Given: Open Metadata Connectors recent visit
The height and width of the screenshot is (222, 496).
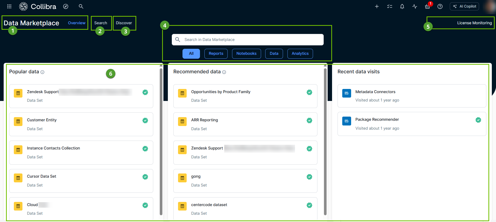Looking at the screenshot, I should click(x=412, y=96).
